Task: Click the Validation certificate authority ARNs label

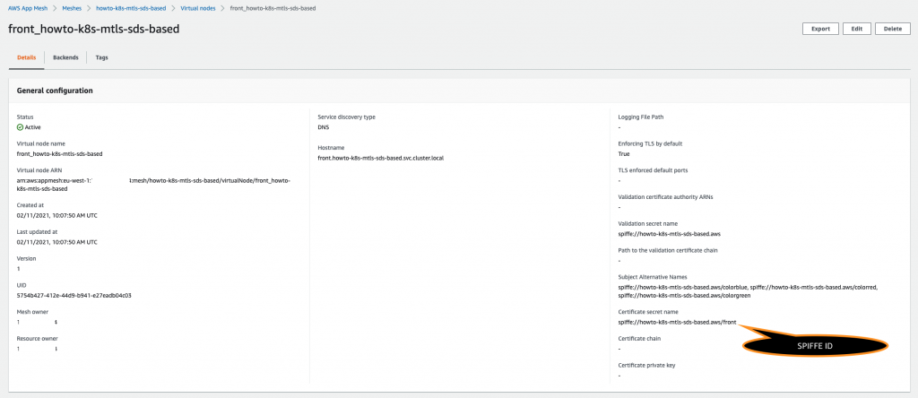Action: (x=666, y=196)
